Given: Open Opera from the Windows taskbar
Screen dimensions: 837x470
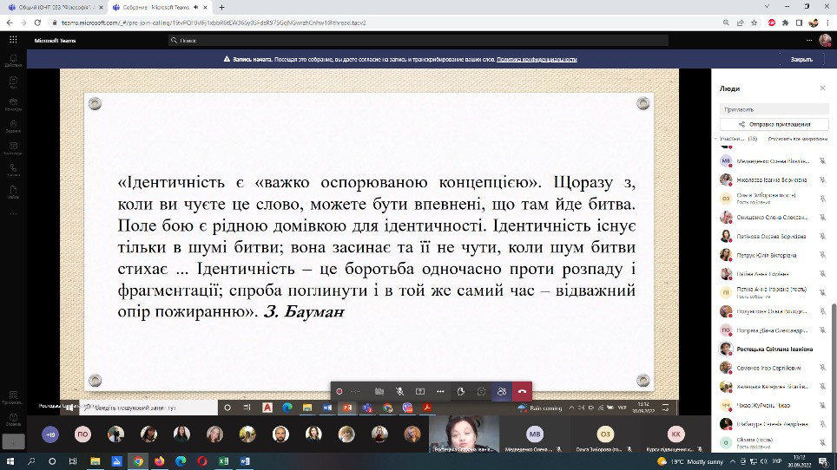Looking at the screenshot, I should click(x=201, y=461).
